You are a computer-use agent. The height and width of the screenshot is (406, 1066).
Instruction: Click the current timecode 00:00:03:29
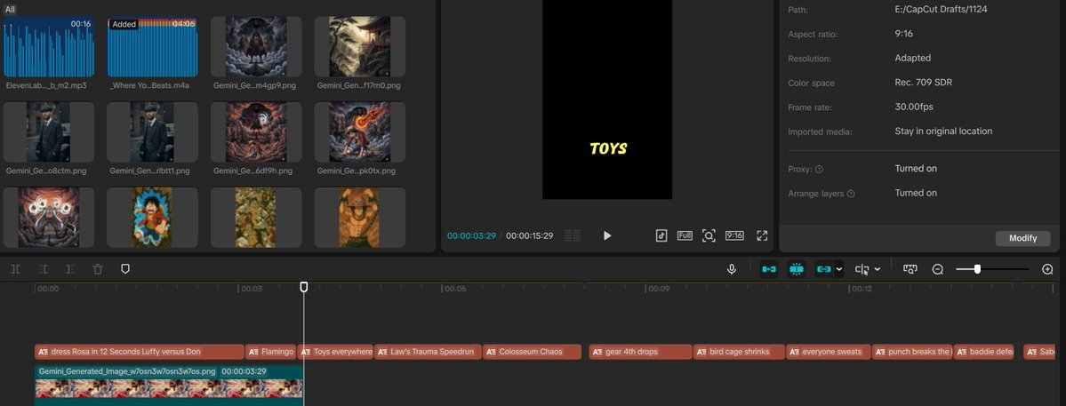(471, 236)
